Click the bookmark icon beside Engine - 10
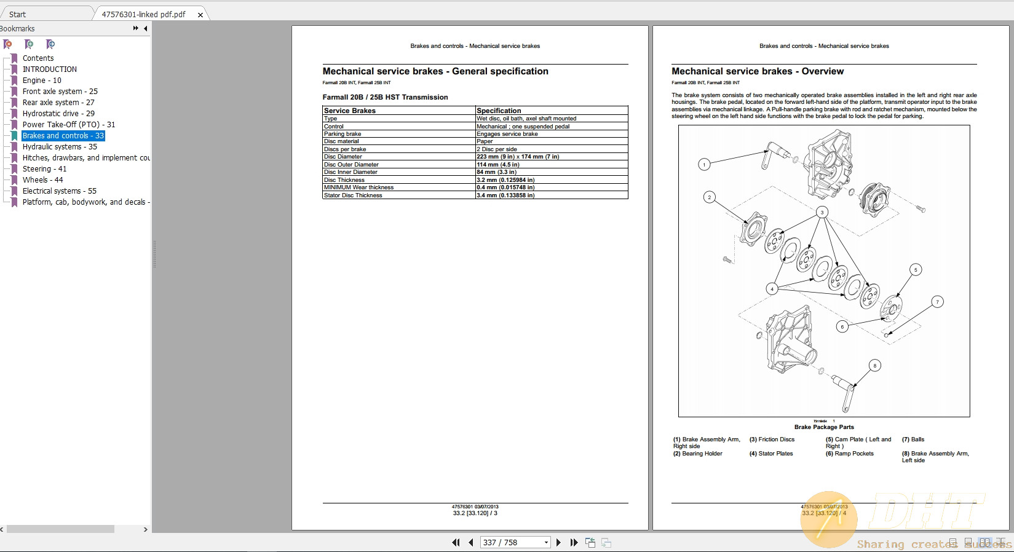This screenshot has width=1014, height=552. click(15, 81)
